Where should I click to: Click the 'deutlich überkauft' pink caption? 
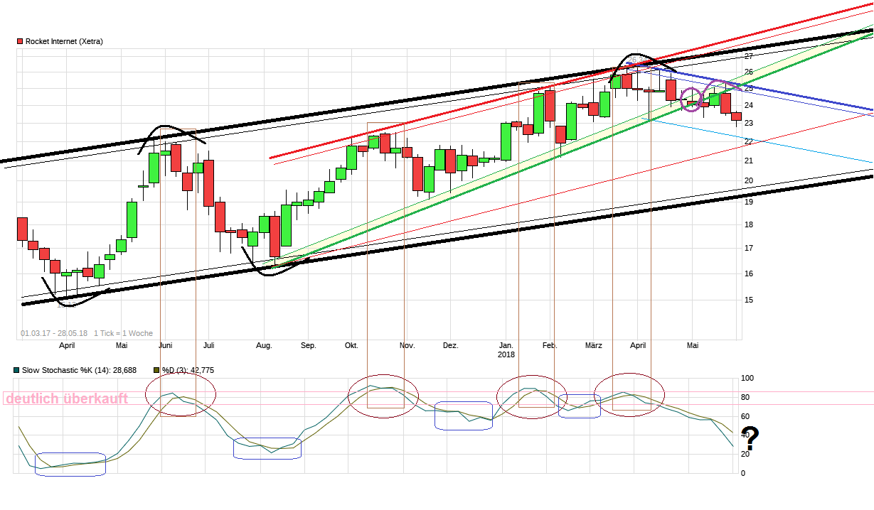(x=67, y=398)
